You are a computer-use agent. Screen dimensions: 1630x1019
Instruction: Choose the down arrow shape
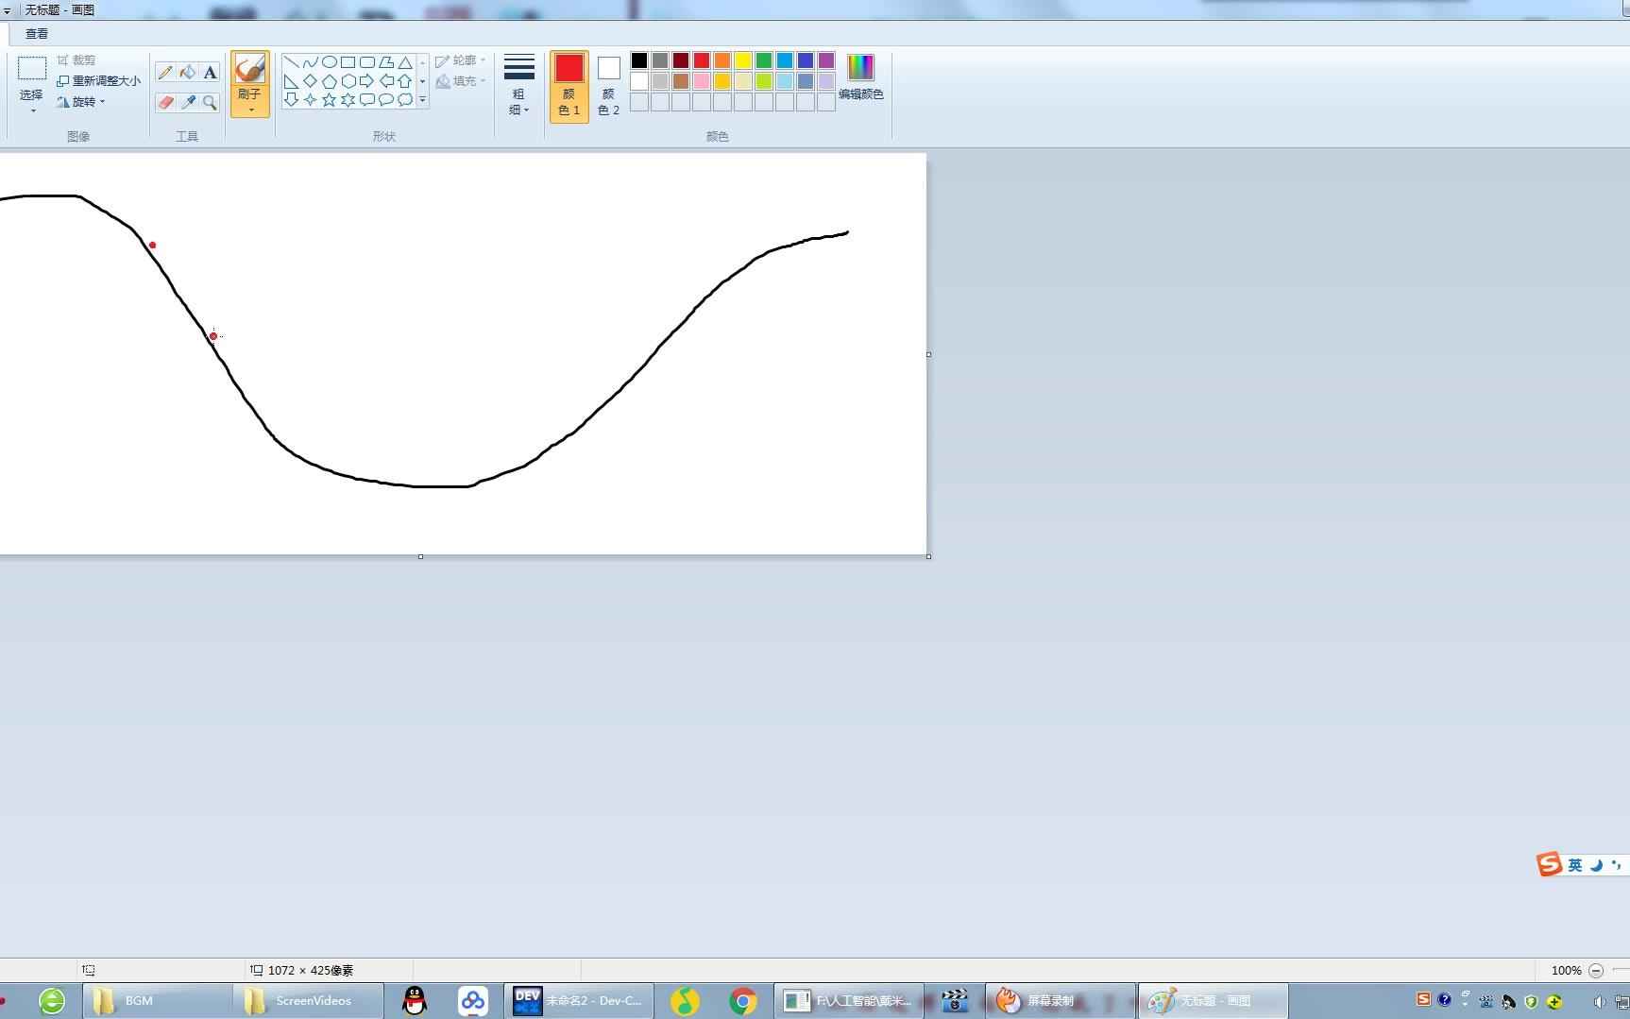(x=291, y=100)
